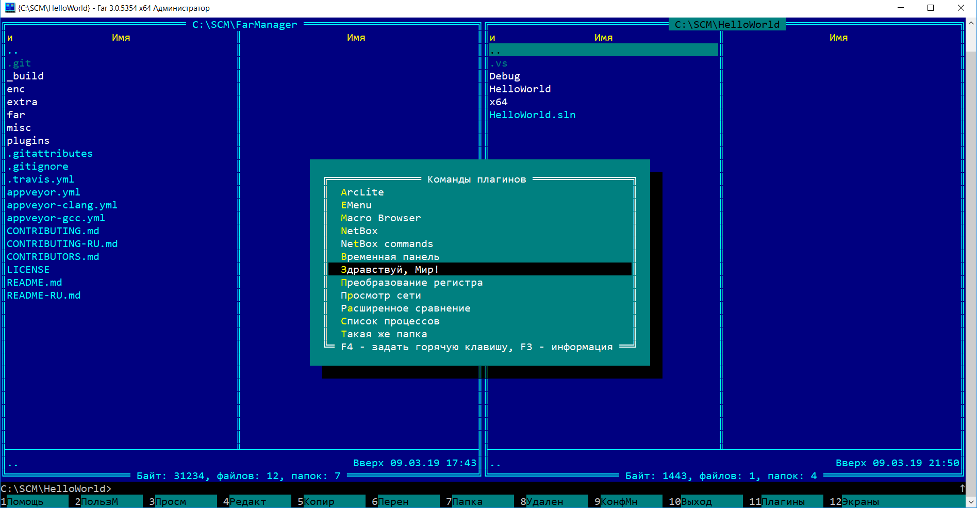The image size is (977, 508).
Task: Select appveyor-clang.yml file
Action: click(62, 205)
